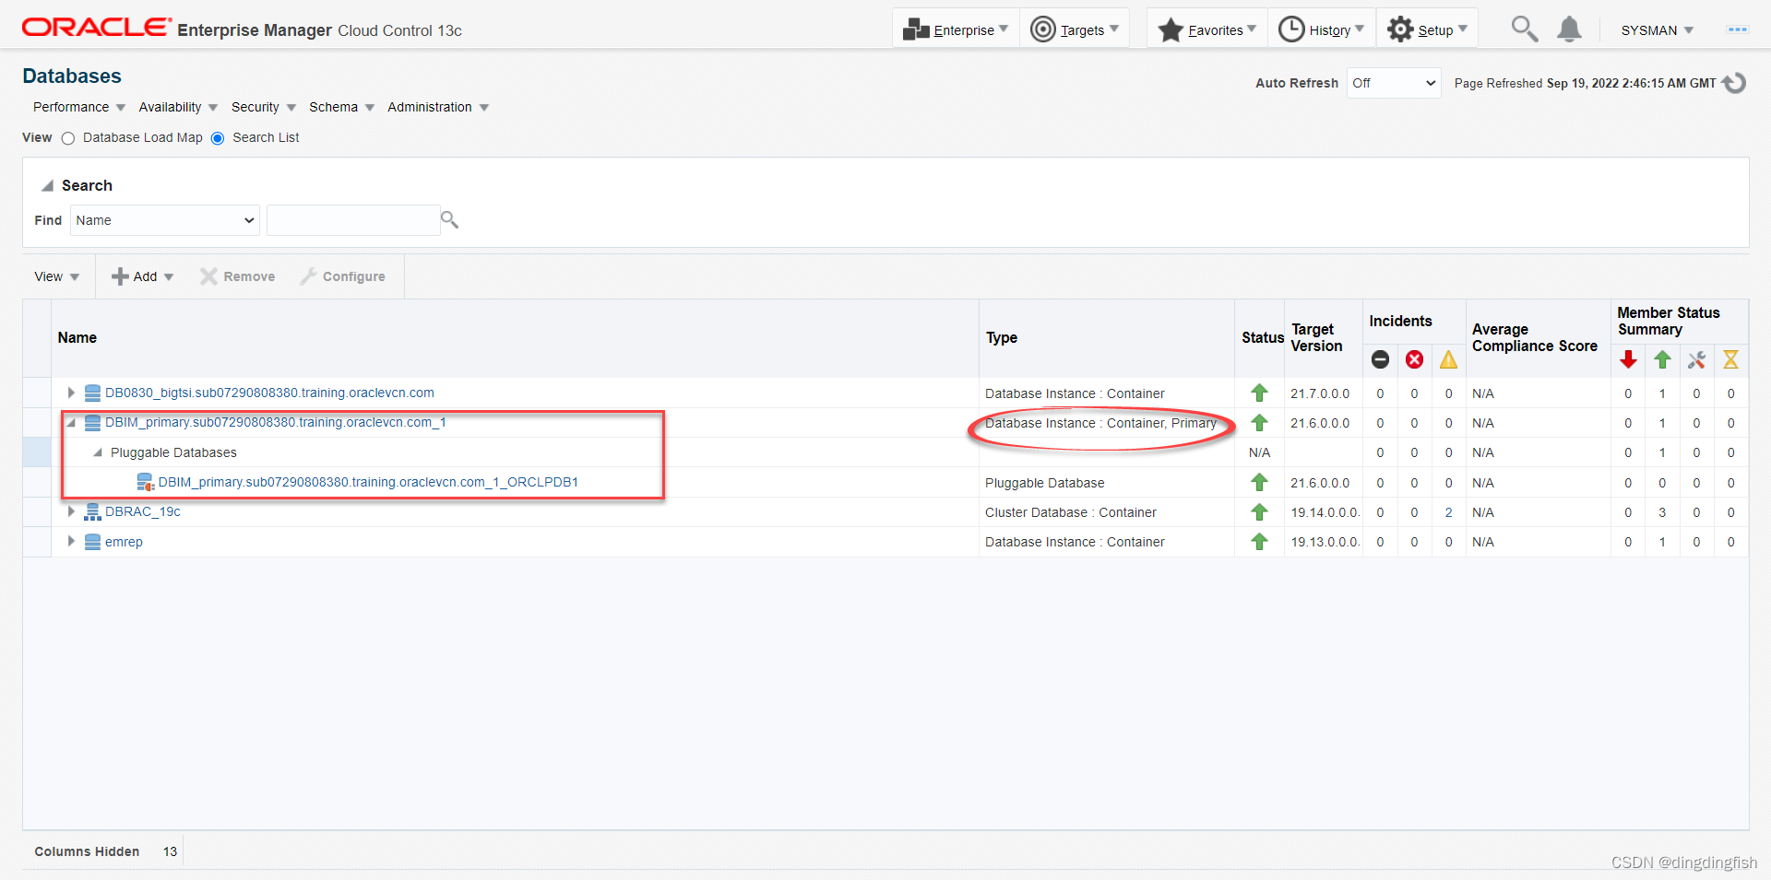Click the Setup gear icon
This screenshot has height=880, width=1771.
coord(1400,29)
